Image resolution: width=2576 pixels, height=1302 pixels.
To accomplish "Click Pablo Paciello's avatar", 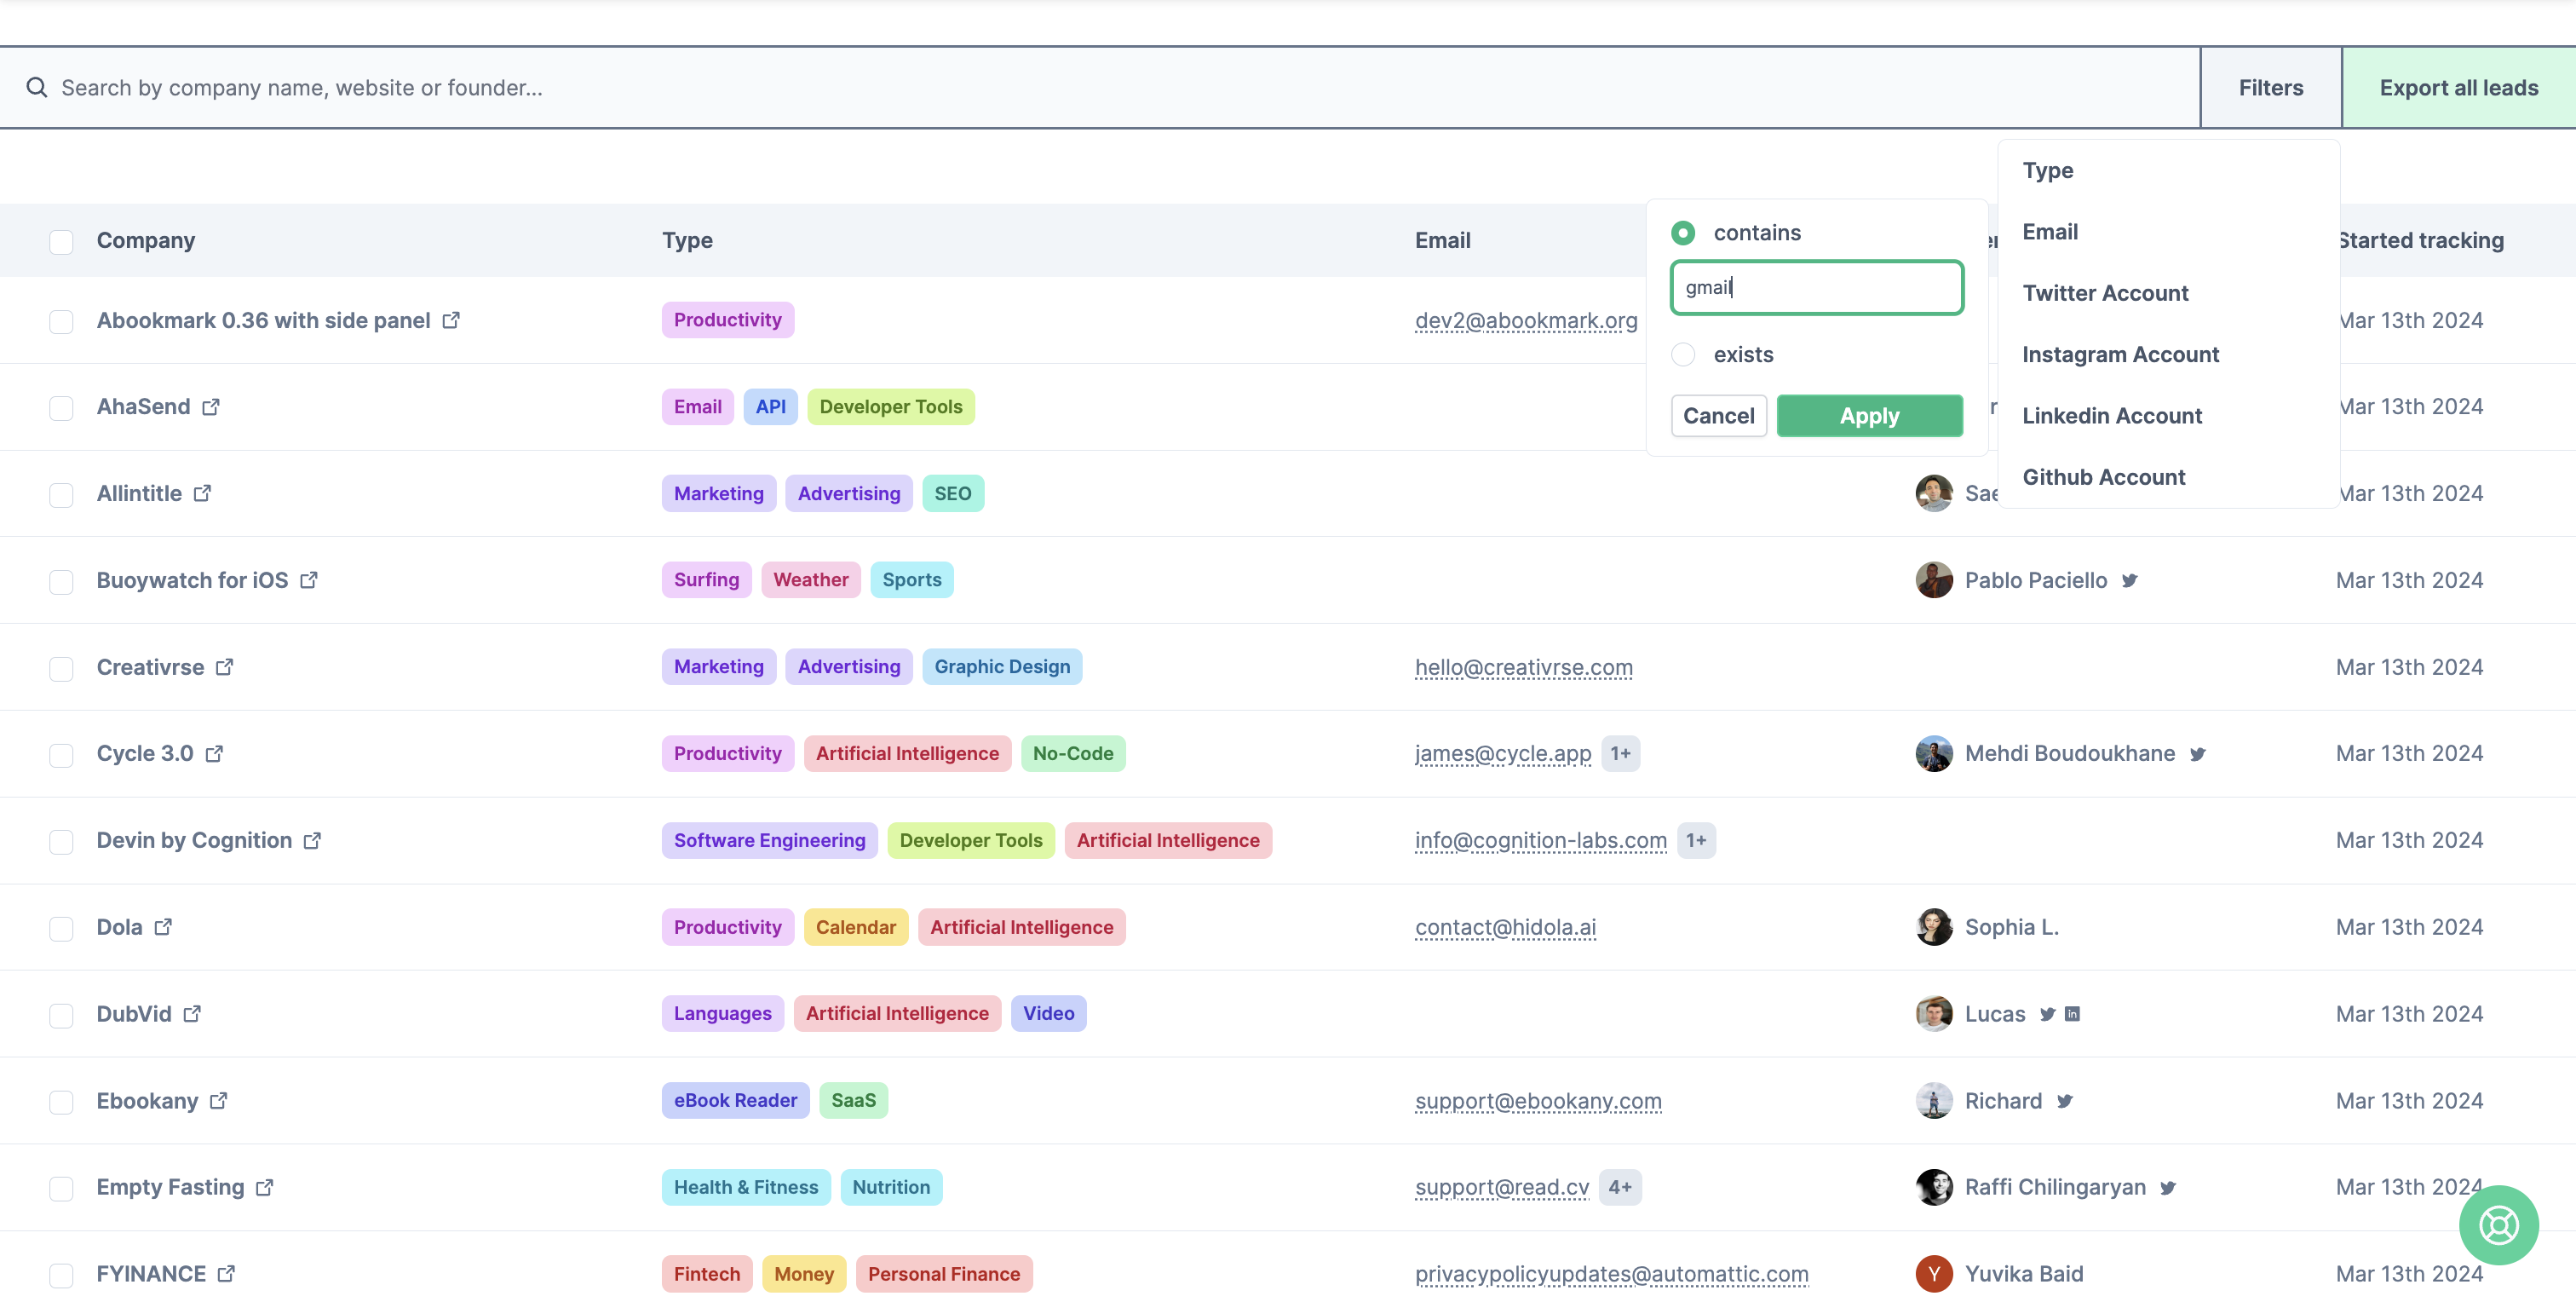I will click(x=1934, y=580).
